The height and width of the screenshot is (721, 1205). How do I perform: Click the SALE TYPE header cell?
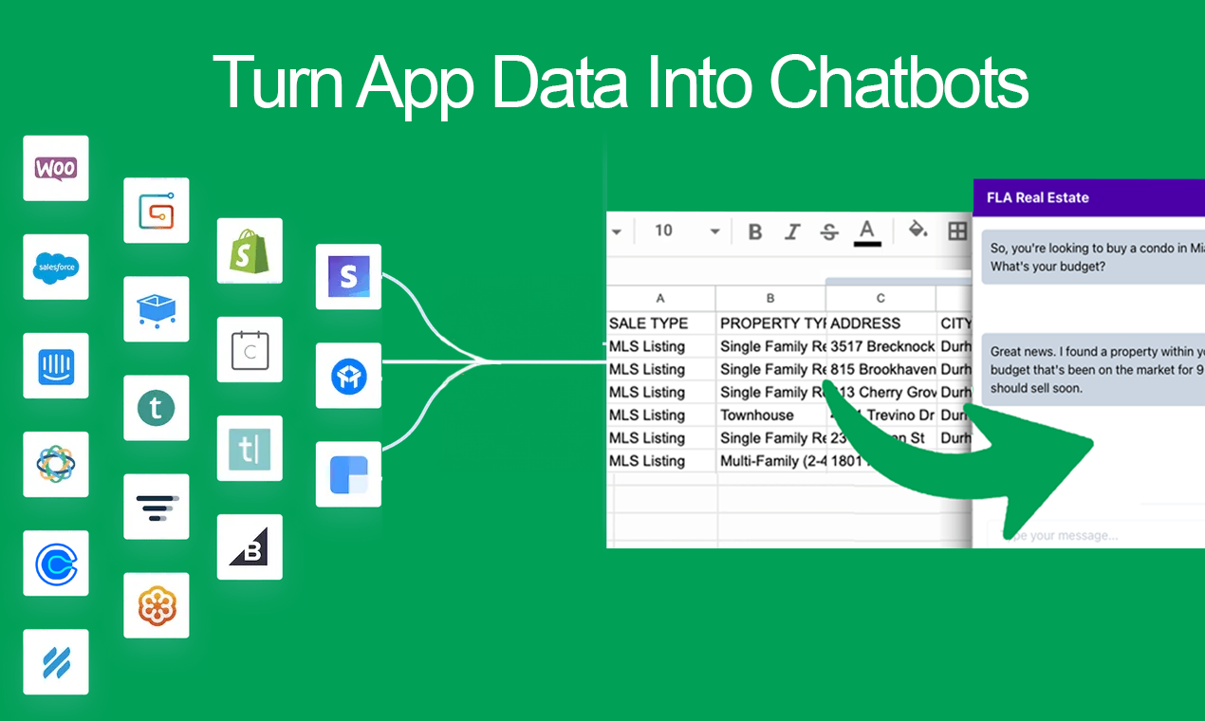pyautogui.click(x=661, y=324)
